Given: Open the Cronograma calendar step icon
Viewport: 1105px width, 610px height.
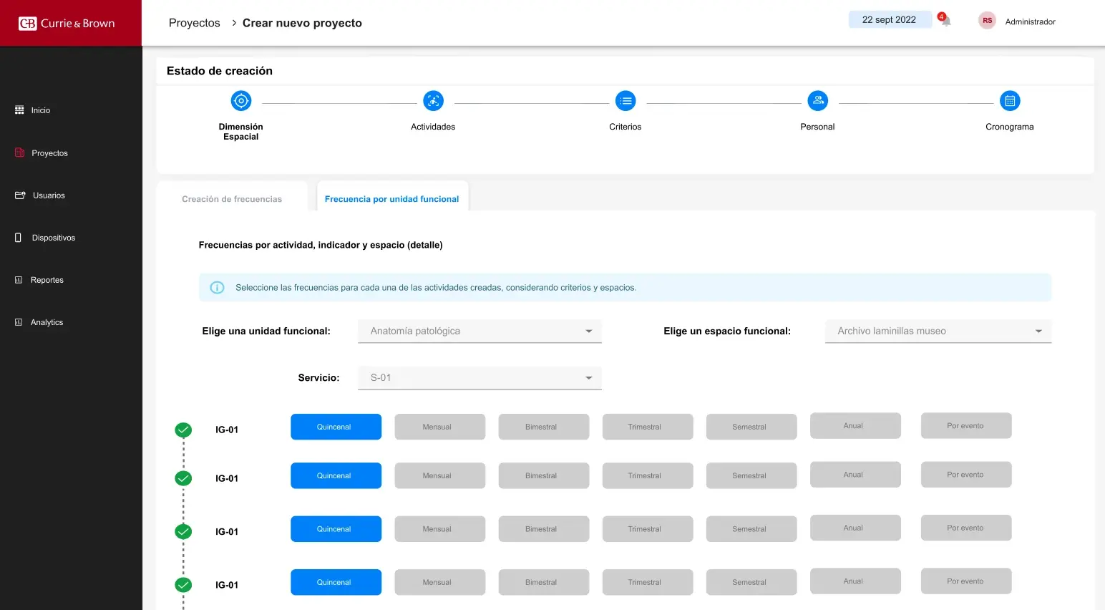Looking at the screenshot, I should [x=1010, y=101].
